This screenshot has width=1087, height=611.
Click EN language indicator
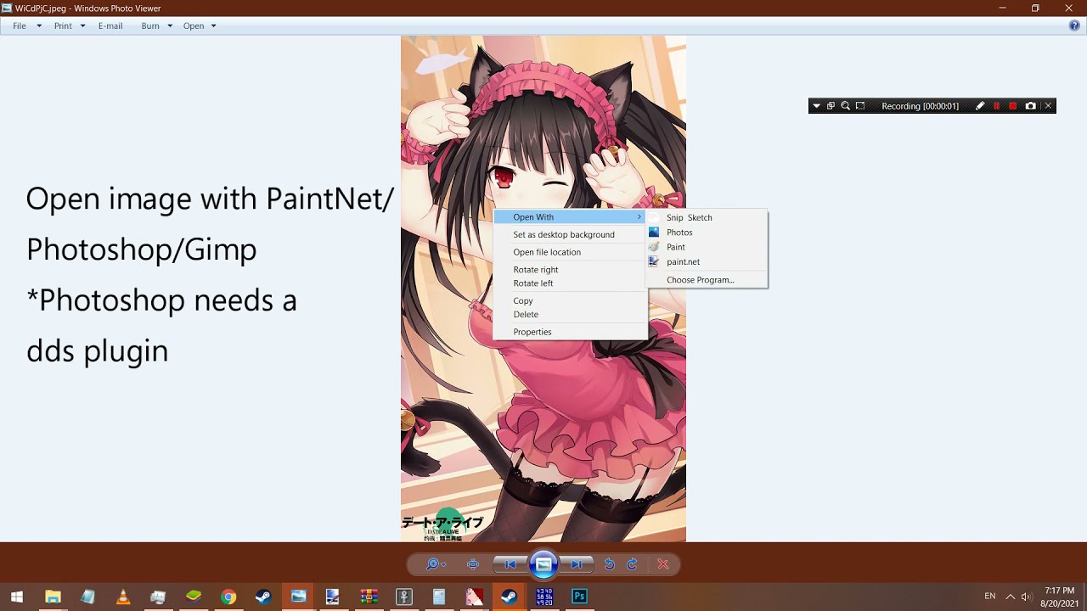tap(990, 597)
